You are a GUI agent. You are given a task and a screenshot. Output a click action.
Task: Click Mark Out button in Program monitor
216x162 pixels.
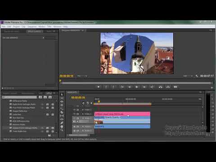click(x=113, y=87)
